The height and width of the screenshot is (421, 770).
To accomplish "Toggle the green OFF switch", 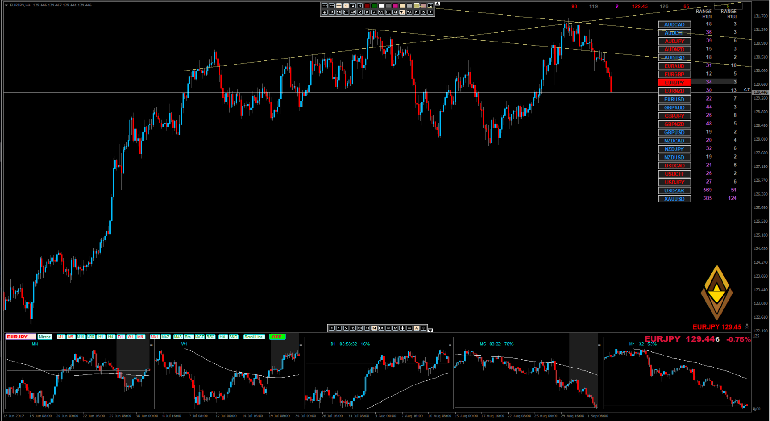I will [277, 337].
